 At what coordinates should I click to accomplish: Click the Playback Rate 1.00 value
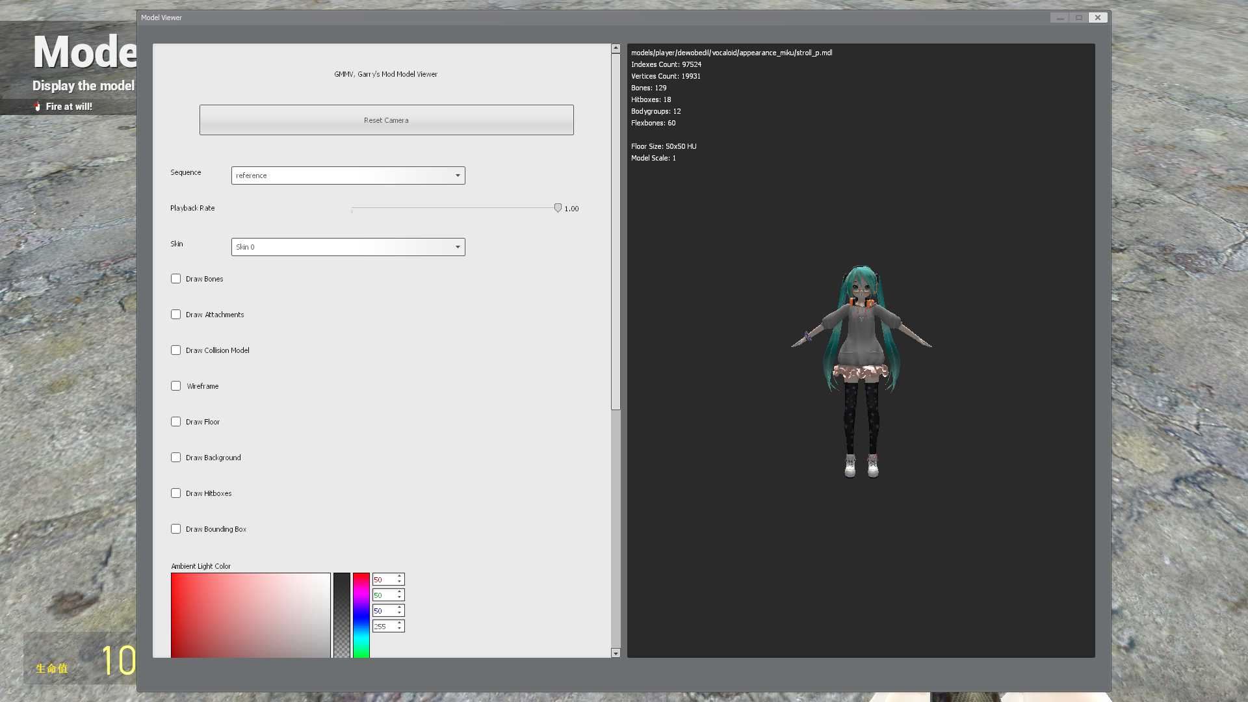pos(571,209)
